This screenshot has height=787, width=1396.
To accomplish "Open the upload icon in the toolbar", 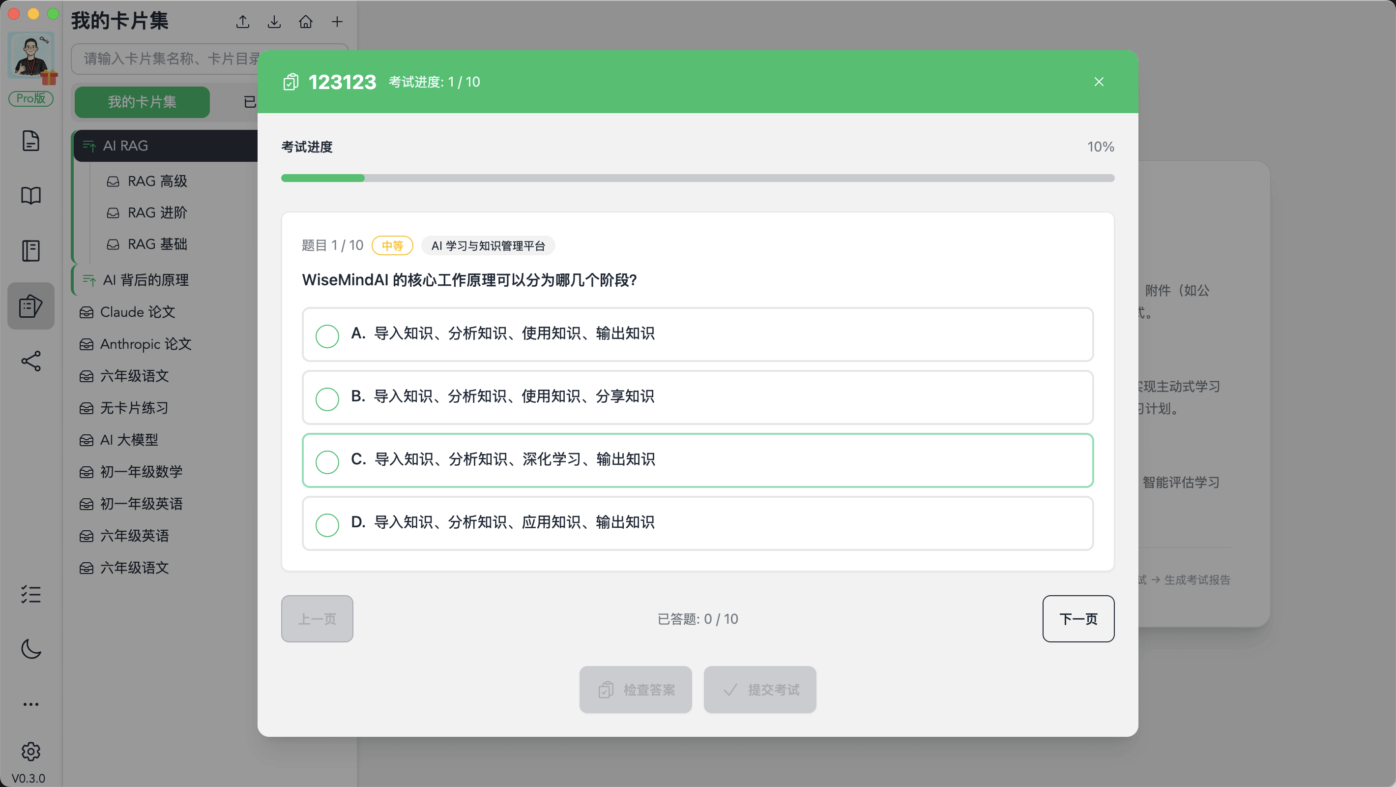I will [242, 22].
